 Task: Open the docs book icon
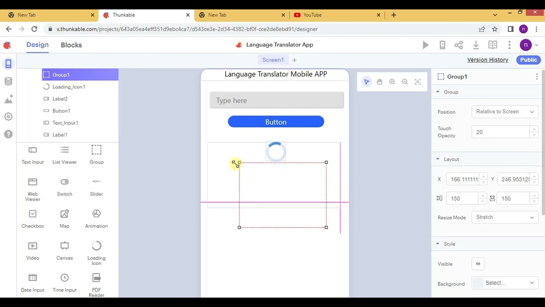[x=493, y=45]
